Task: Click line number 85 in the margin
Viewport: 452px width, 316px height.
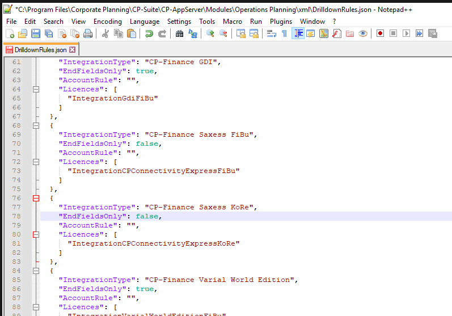Action: coord(16,280)
